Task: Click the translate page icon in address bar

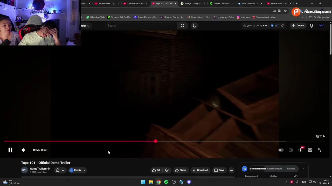Action: (280, 11)
